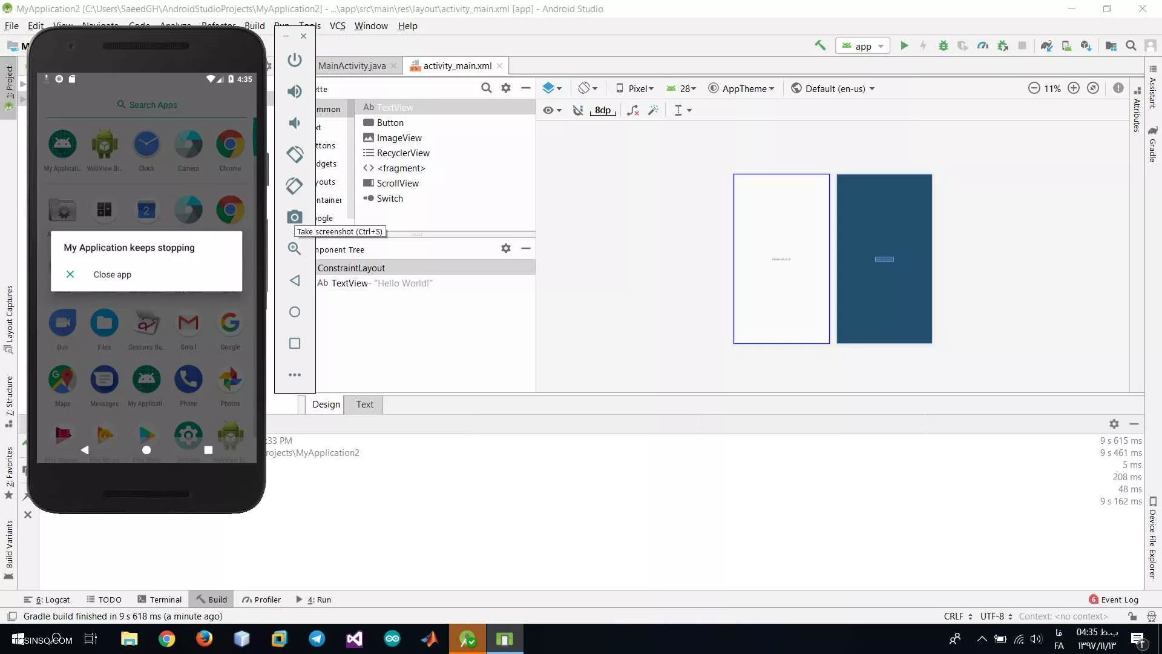Open the AppTheme dropdown
Viewport: 1162px width, 654px height.
741,88
